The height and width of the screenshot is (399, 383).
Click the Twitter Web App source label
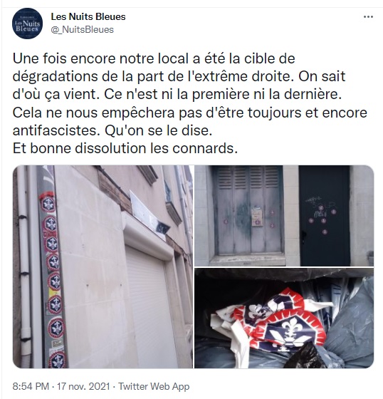[x=154, y=386]
